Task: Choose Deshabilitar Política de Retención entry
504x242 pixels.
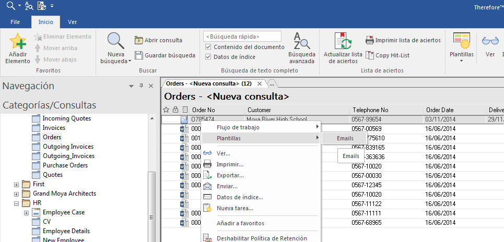Action: click(261, 238)
